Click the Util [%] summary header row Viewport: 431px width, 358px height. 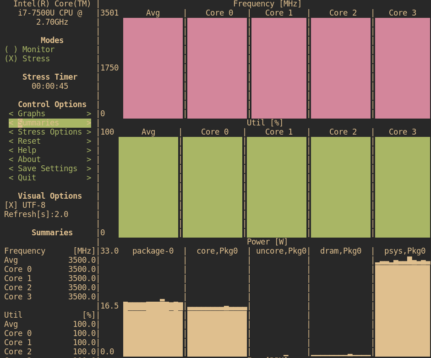[50, 315]
